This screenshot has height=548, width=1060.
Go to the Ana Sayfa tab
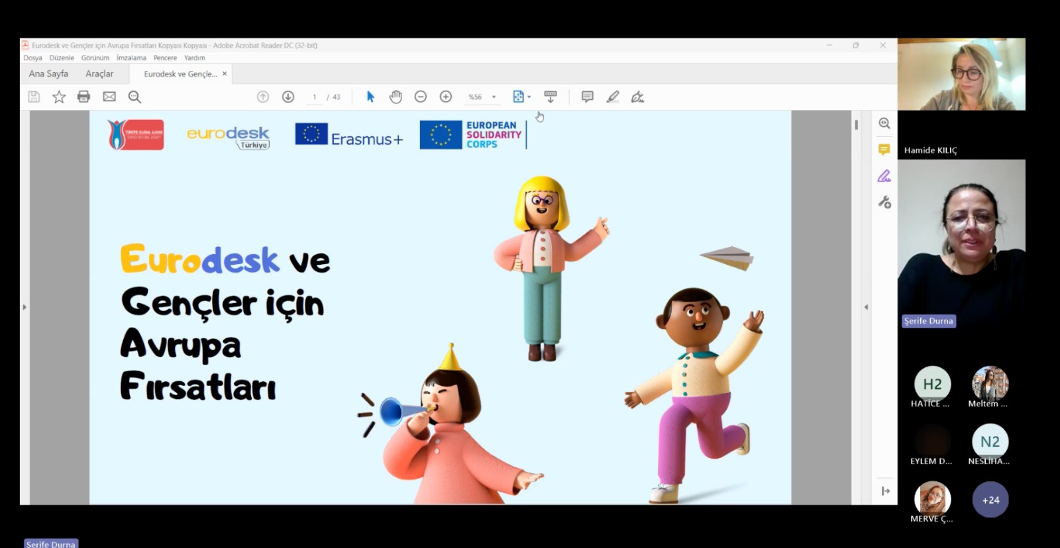click(x=48, y=74)
